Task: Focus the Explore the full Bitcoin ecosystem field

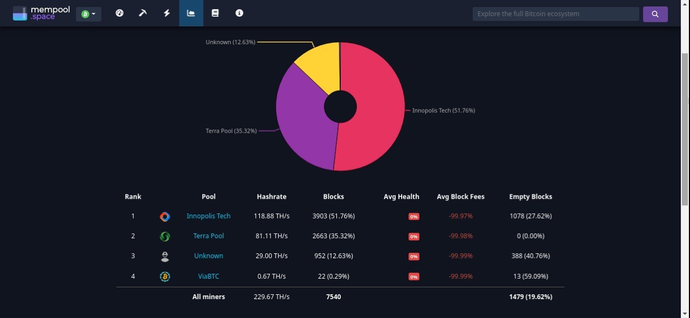Action: pos(556,14)
